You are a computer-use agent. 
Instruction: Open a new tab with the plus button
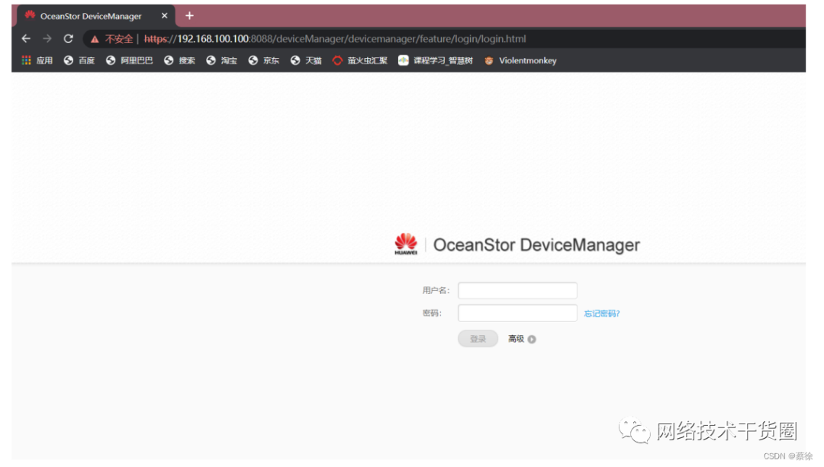tap(189, 16)
